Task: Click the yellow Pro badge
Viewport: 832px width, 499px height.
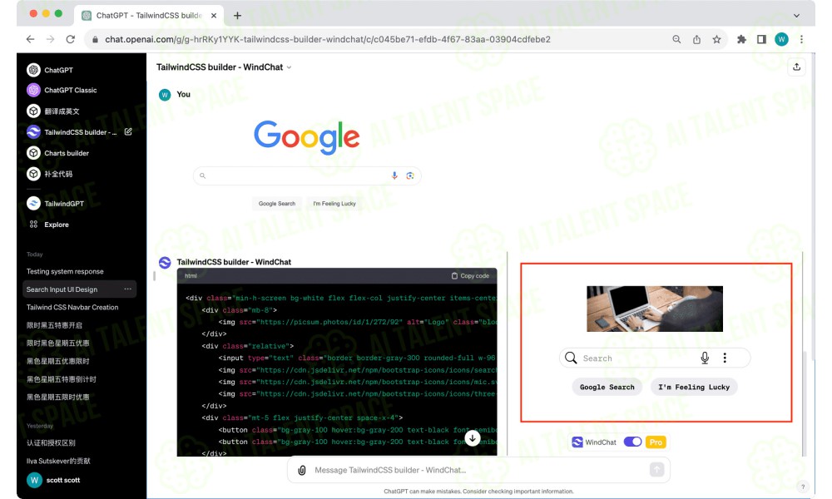Action: pyautogui.click(x=656, y=442)
